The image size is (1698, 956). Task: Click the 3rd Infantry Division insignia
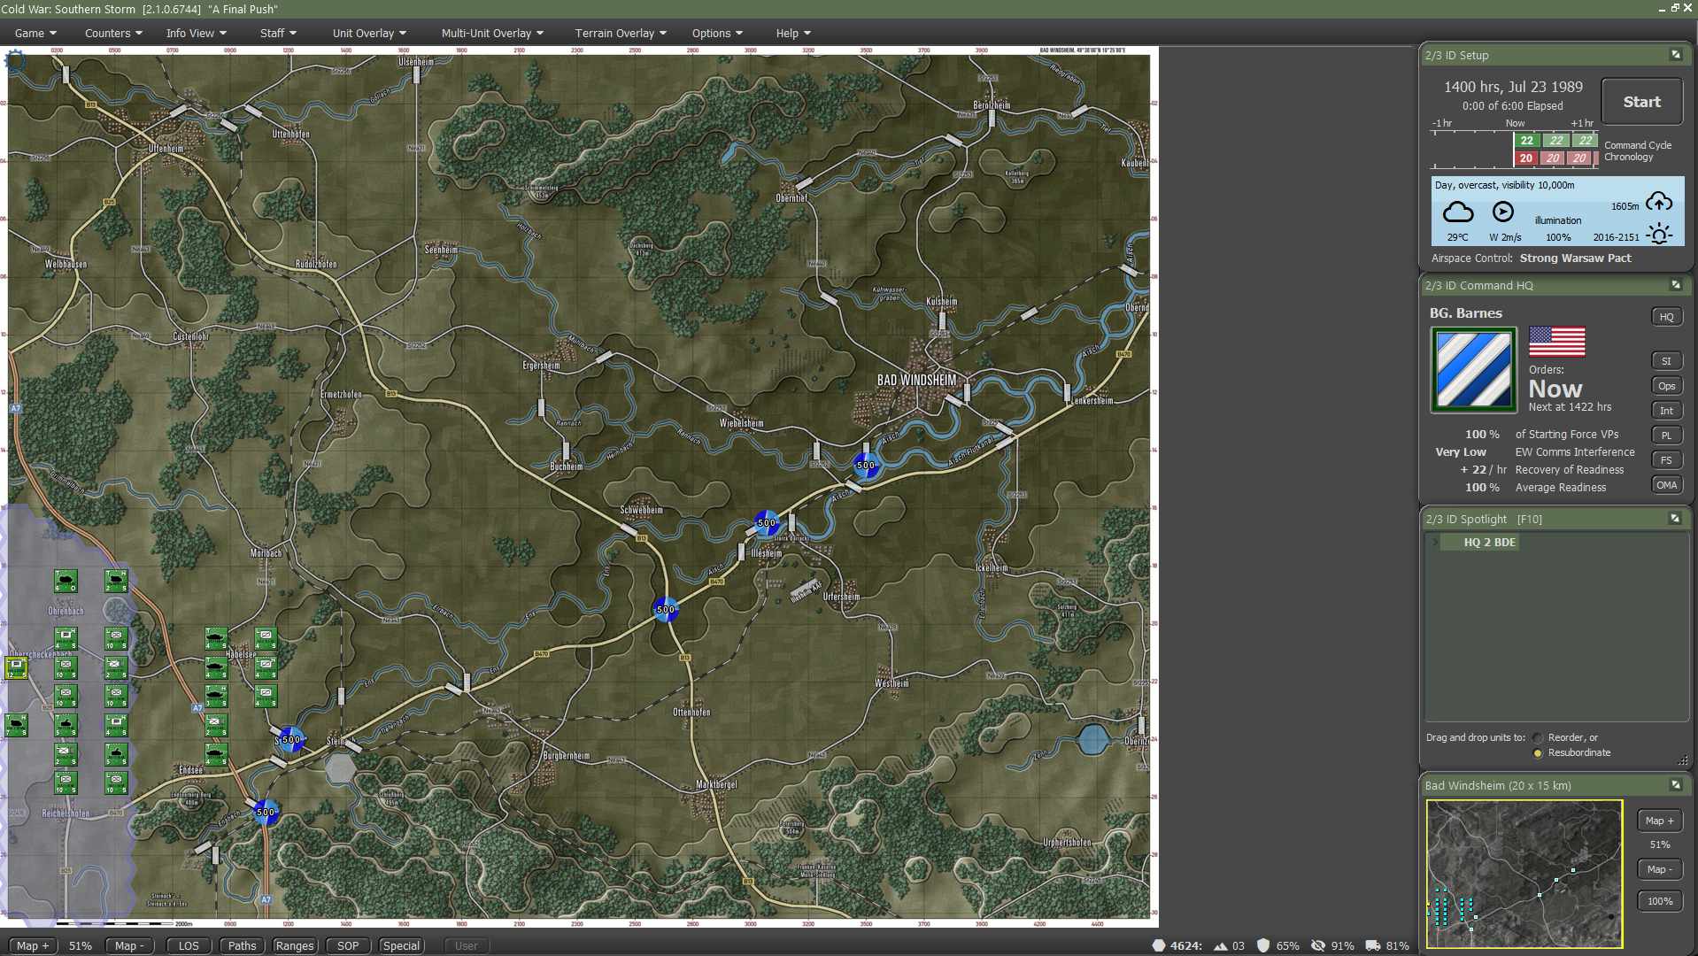(x=1473, y=370)
